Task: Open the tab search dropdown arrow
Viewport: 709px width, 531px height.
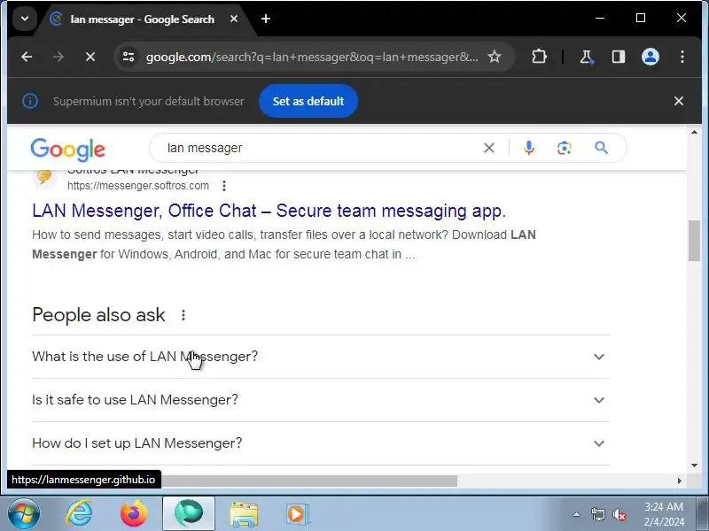Action: pos(25,19)
